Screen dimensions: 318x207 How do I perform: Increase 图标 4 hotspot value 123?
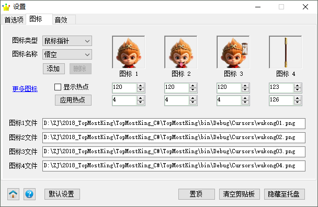coord(298,86)
